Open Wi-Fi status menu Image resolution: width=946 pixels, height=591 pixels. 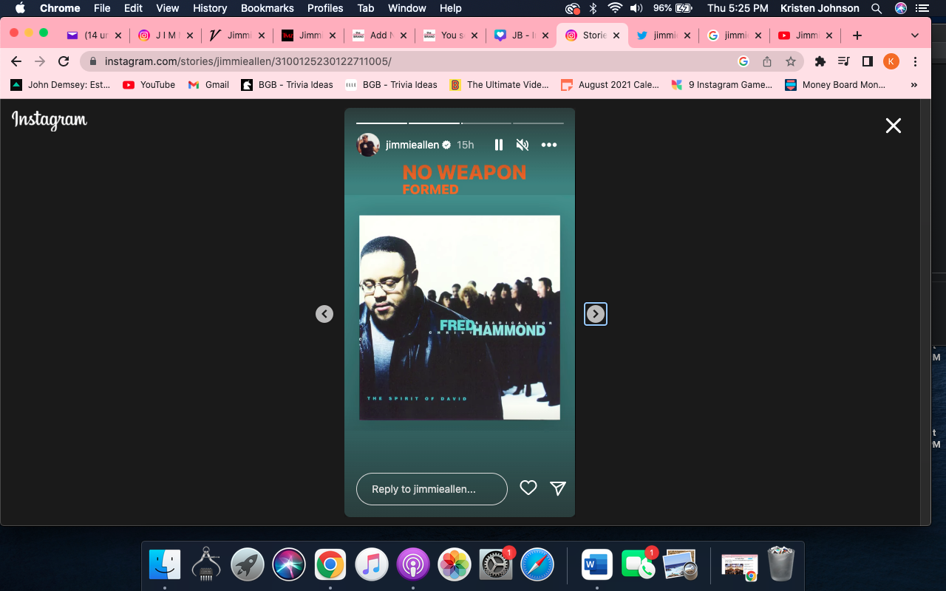pos(615,8)
